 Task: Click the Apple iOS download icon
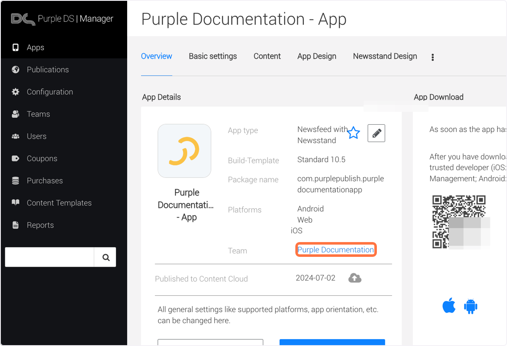point(449,305)
